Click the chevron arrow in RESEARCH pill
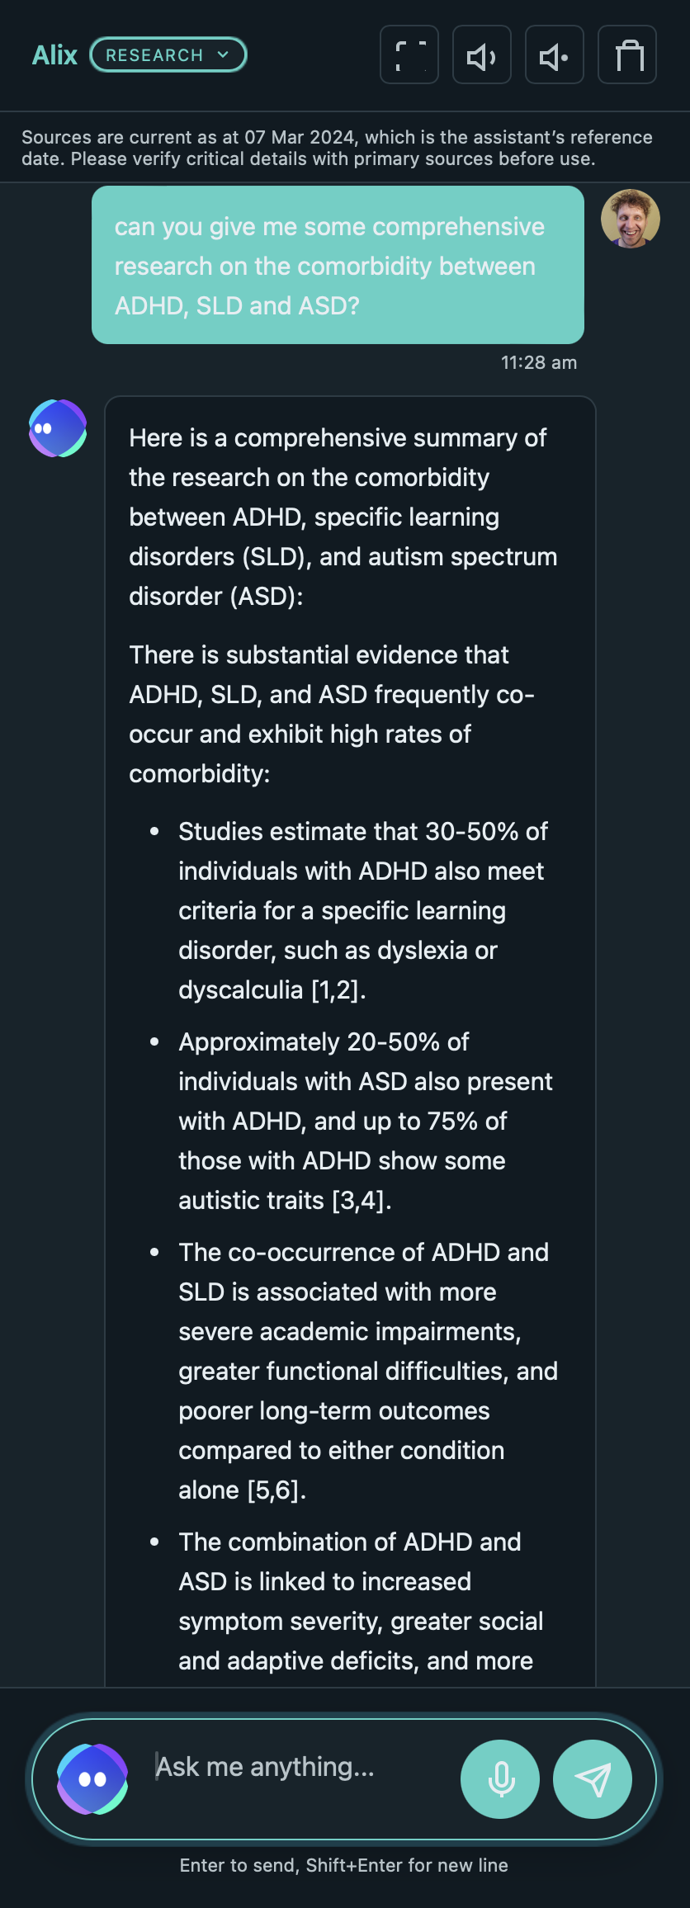This screenshot has height=1908, width=690. [223, 55]
